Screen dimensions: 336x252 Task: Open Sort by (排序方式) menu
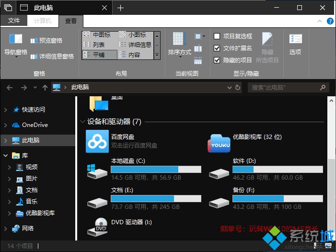pyautogui.click(x=180, y=45)
